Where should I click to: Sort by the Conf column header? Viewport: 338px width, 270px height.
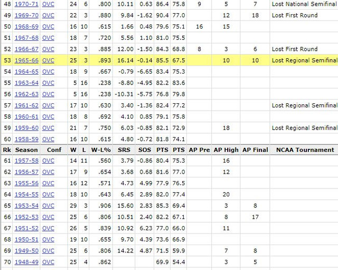coord(54,150)
